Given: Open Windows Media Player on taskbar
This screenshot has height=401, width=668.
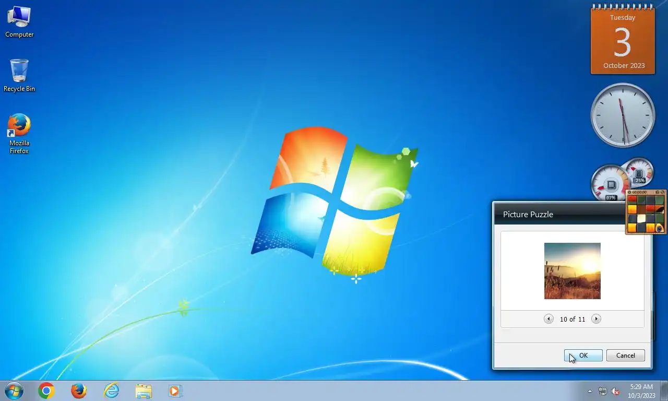Looking at the screenshot, I should pyautogui.click(x=175, y=391).
